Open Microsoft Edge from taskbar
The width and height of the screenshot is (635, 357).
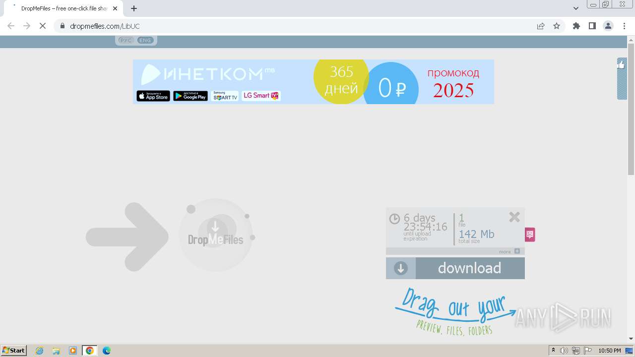pos(107,351)
